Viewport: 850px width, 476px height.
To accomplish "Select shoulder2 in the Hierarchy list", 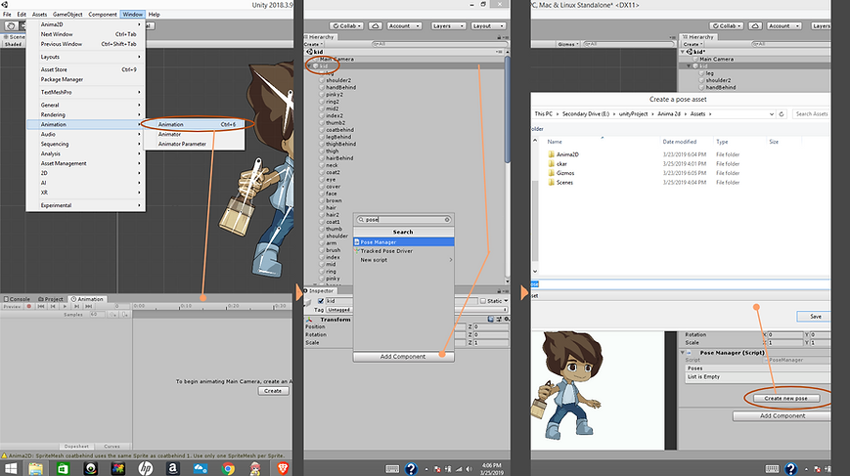I will [338, 80].
